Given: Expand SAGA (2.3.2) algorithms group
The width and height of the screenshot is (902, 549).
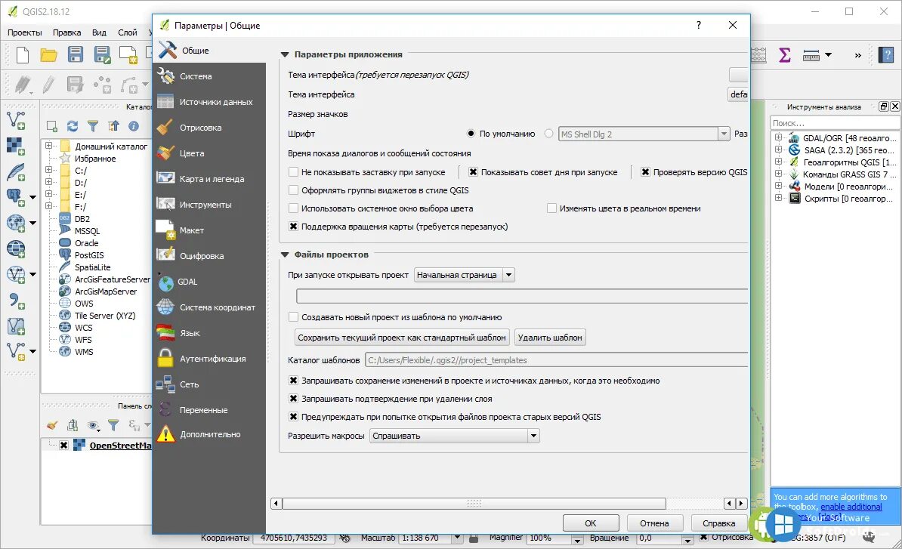Looking at the screenshot, I should coord(778,150).
